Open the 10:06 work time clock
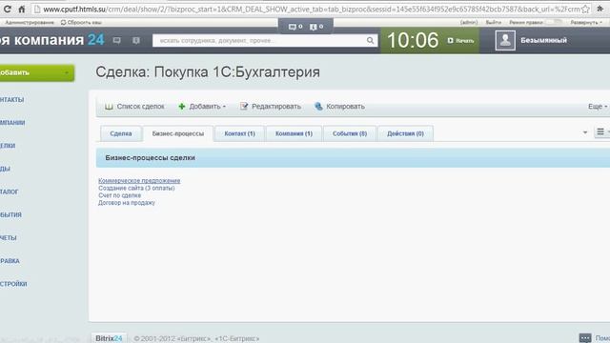 pos(413,40)
